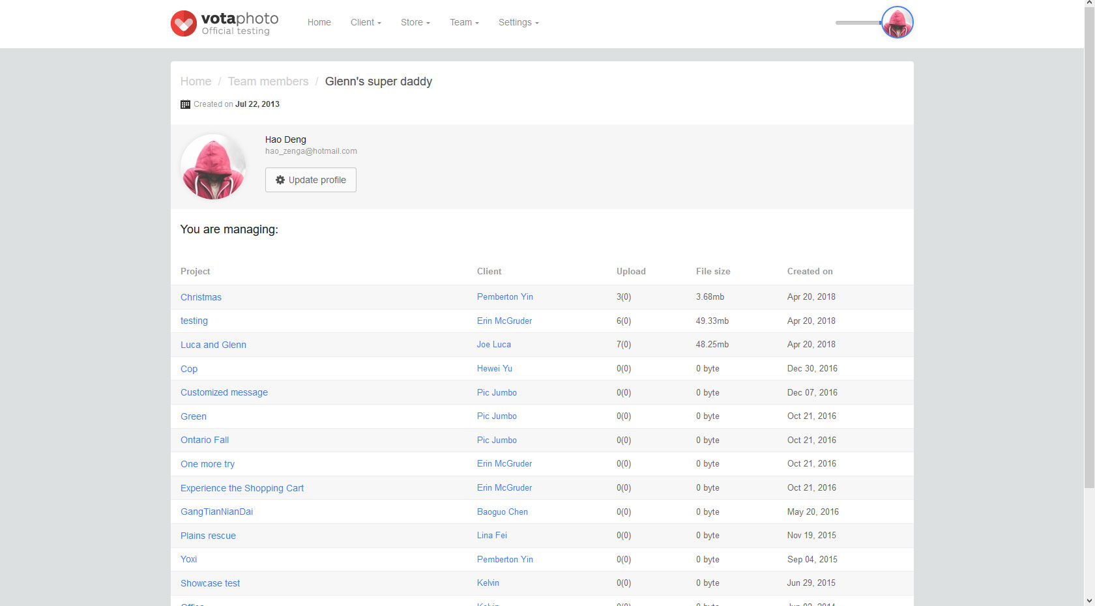Go to Home in the navigation bar

319,22
